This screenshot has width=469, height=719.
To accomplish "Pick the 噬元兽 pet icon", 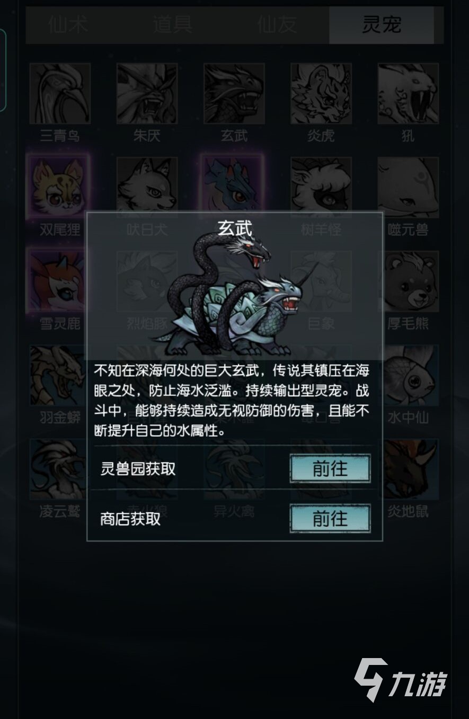I will tap(408, 187).
